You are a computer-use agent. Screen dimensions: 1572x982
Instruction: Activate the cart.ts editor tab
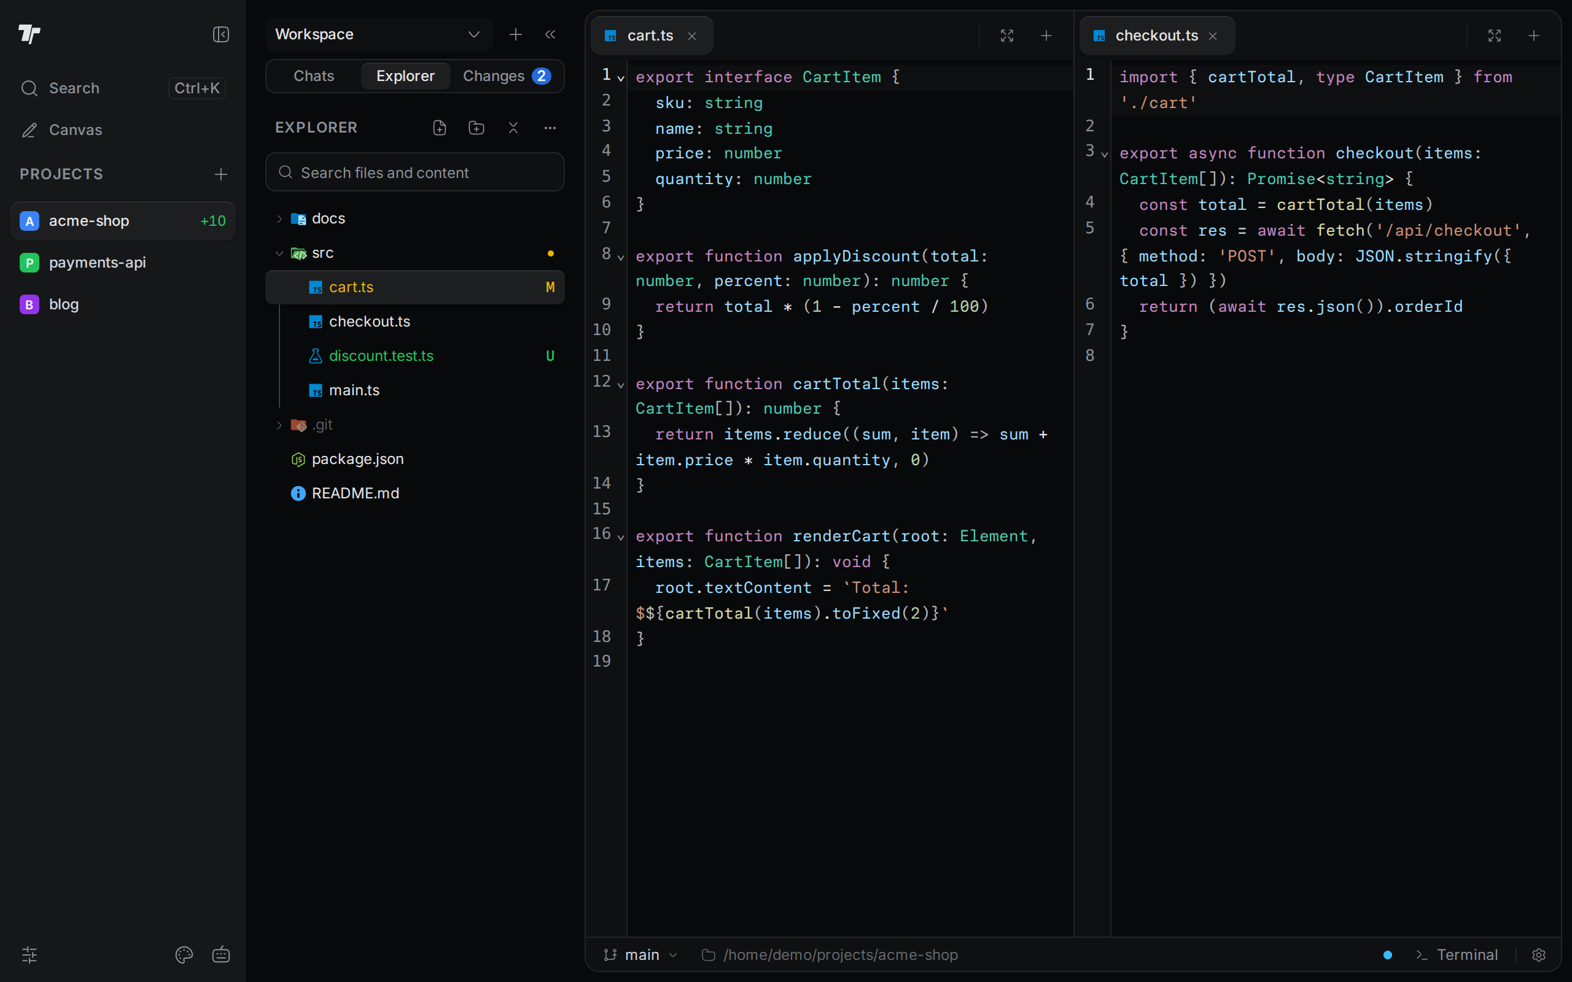pyautogui.click(x=650, y=36)
